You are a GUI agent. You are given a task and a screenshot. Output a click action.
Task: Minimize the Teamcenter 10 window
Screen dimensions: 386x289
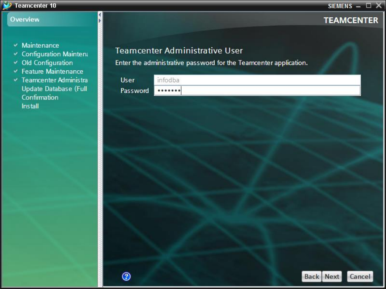click(358, 6)
